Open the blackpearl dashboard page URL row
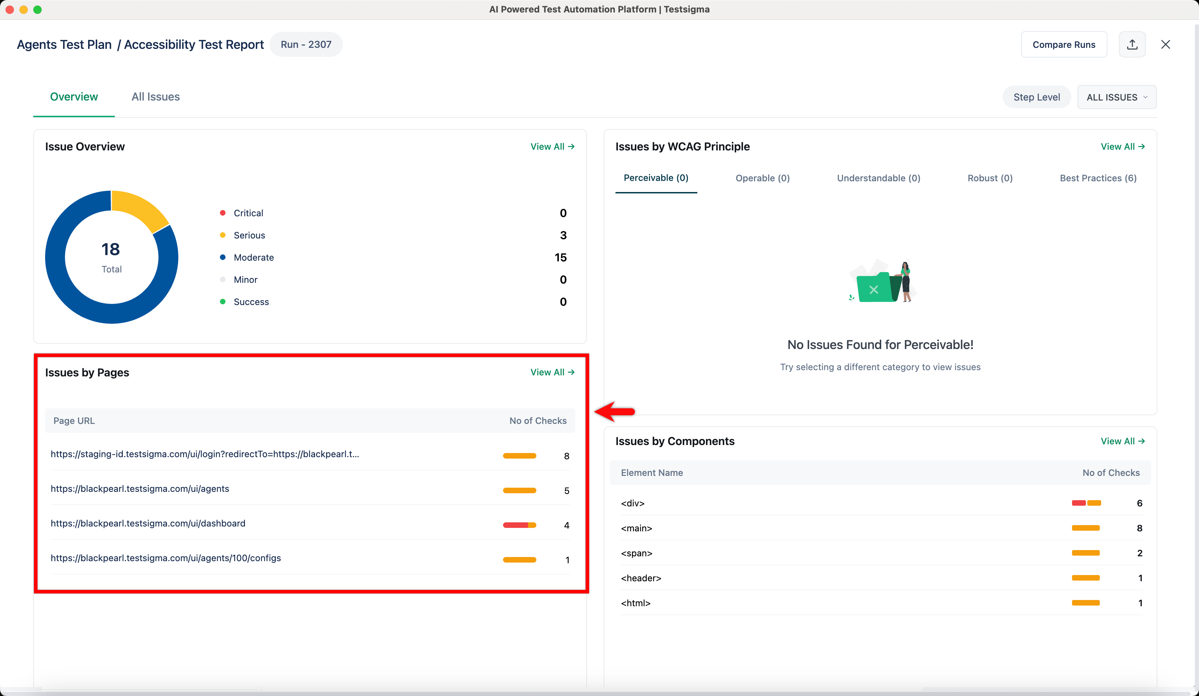Image resolution: width=1199 pixels, height=696 pixels. pos(148,523)
